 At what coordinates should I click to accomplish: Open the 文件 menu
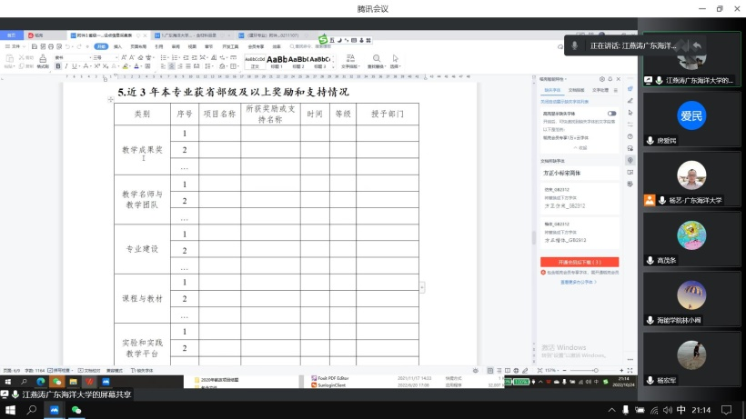(x=14, y=45)
